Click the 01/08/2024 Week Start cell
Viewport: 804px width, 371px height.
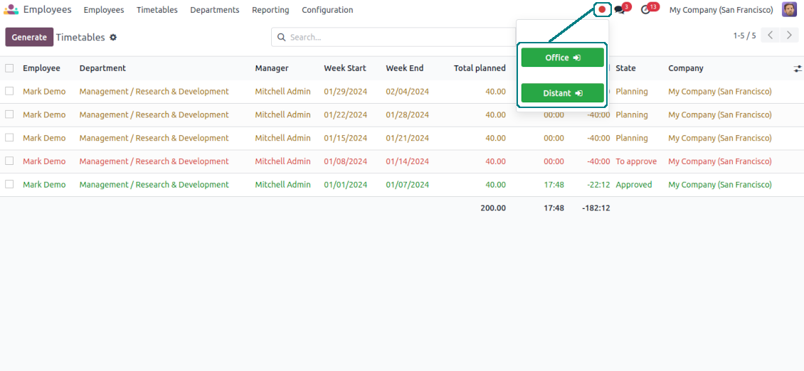pos(346,161)
